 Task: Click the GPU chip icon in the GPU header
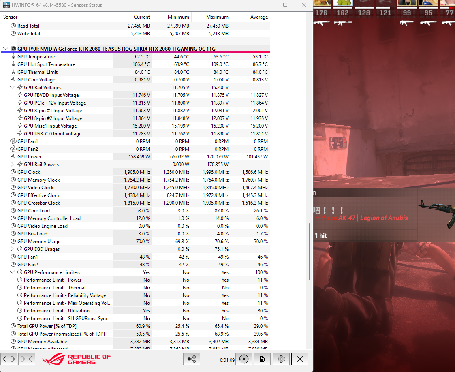(13, 49)
